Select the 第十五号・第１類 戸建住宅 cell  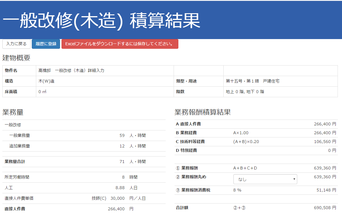[280, 81]
